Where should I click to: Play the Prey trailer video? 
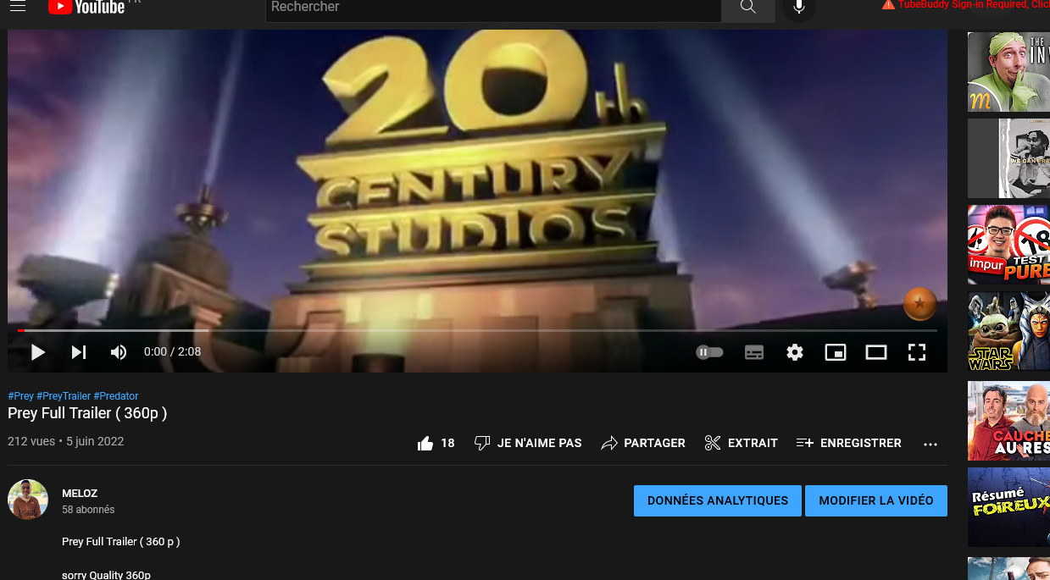[x=37, y=352]
